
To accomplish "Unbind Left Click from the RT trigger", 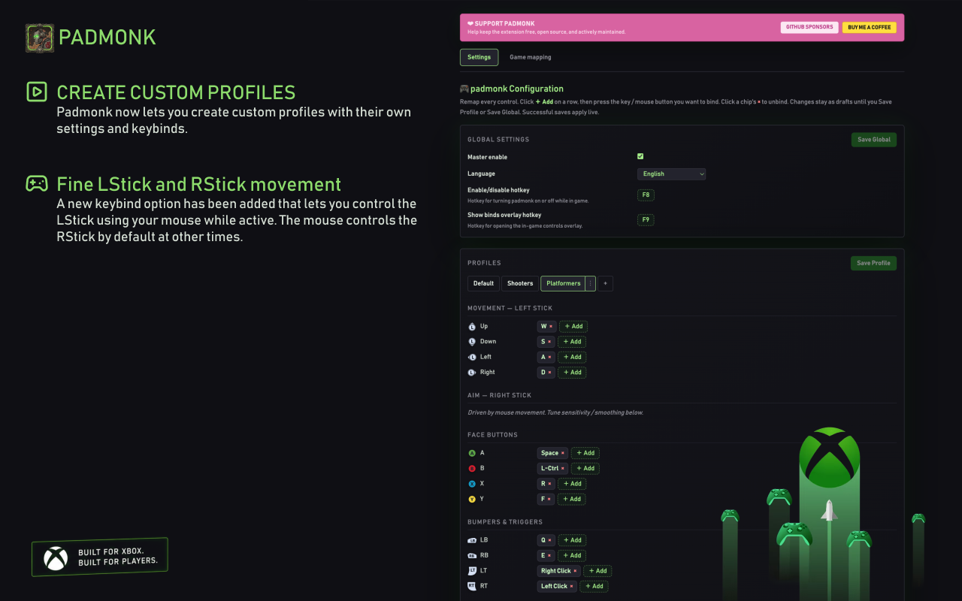I will click(571, 587).
